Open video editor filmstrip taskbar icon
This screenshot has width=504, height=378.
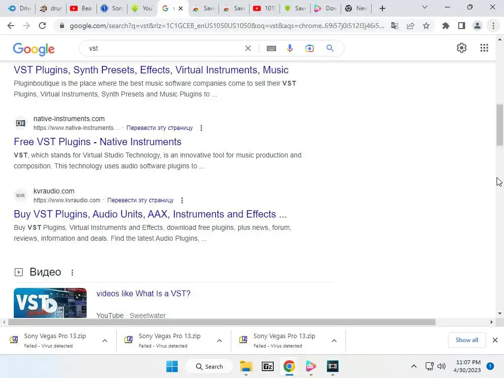pos(333,366)
